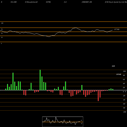The height and width of the screenshot is (127, 127).
Task: Click the 6 label in mini chart
Action: pos(81,120)
